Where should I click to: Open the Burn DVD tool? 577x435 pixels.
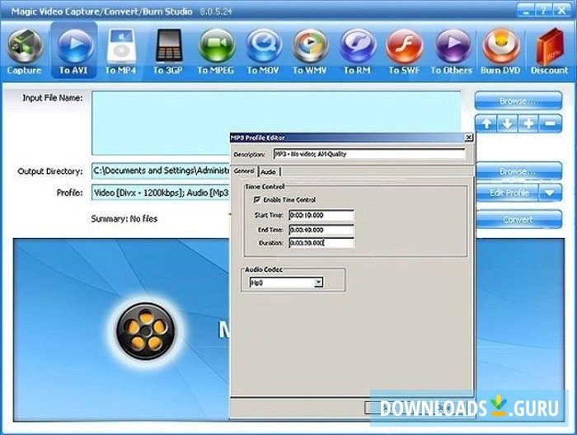pos(500,51)
